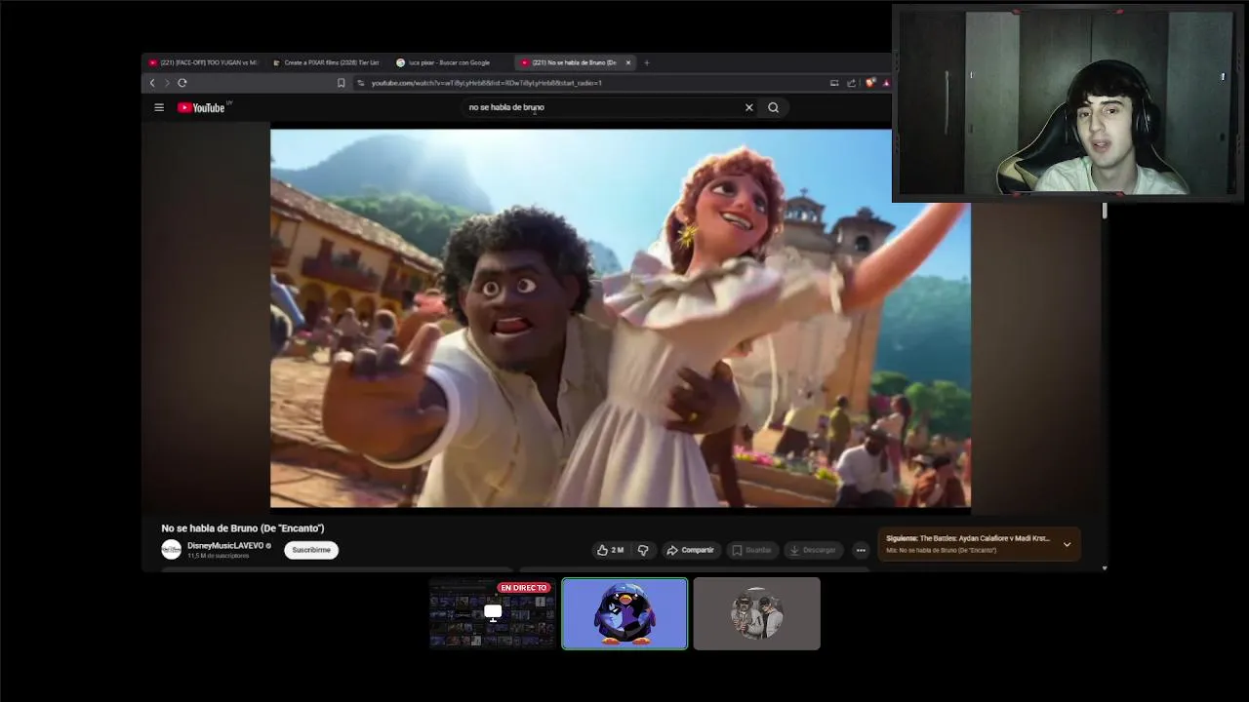The image size is (1249, 702).
Task: Select the two-people avatar thumbnail
Action: point(757,613)
